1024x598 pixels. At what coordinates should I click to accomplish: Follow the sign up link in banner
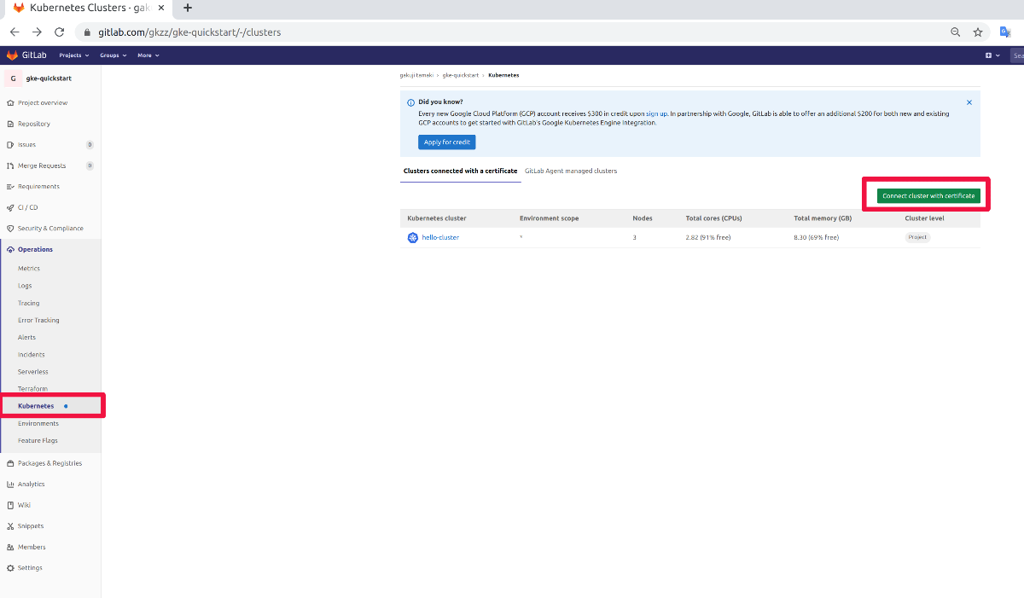[x=656, y=113]
